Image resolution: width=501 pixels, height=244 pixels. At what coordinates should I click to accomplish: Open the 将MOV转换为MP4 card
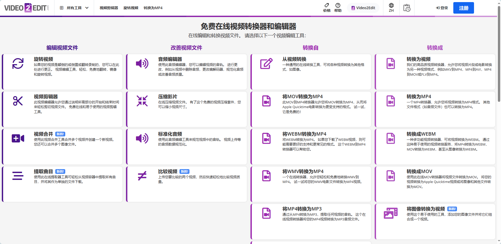[311, 109]
